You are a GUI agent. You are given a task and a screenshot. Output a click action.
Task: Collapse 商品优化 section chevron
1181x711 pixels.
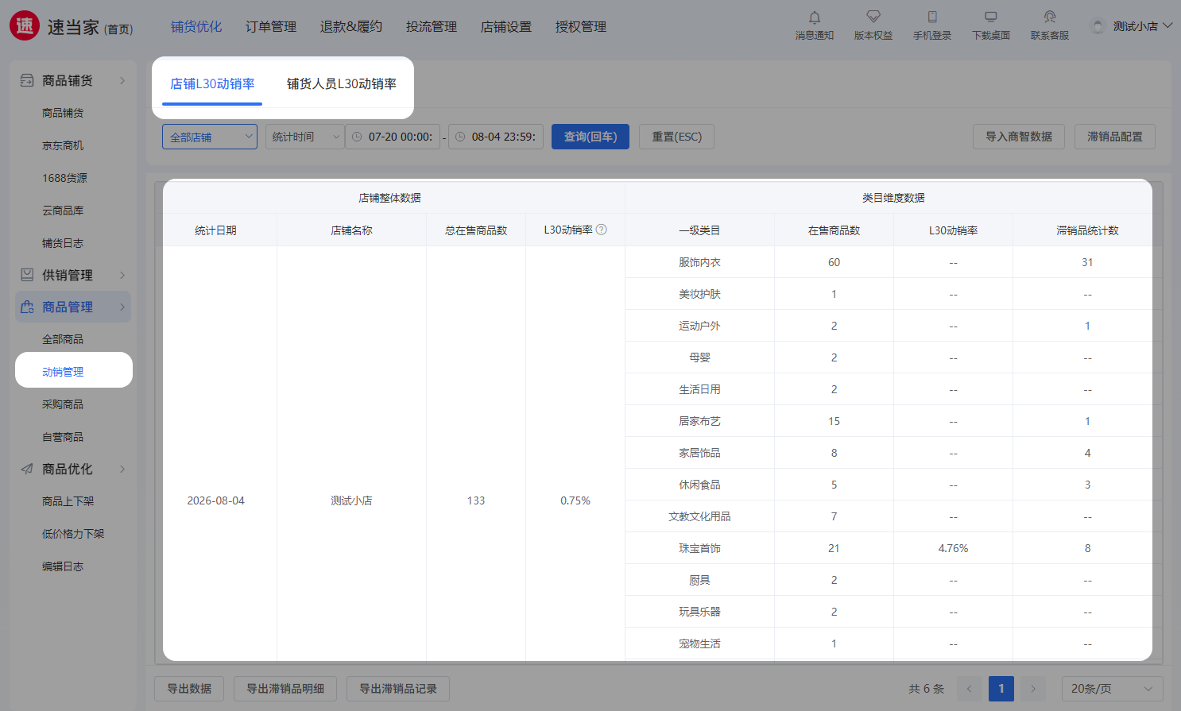click(122, 469)
